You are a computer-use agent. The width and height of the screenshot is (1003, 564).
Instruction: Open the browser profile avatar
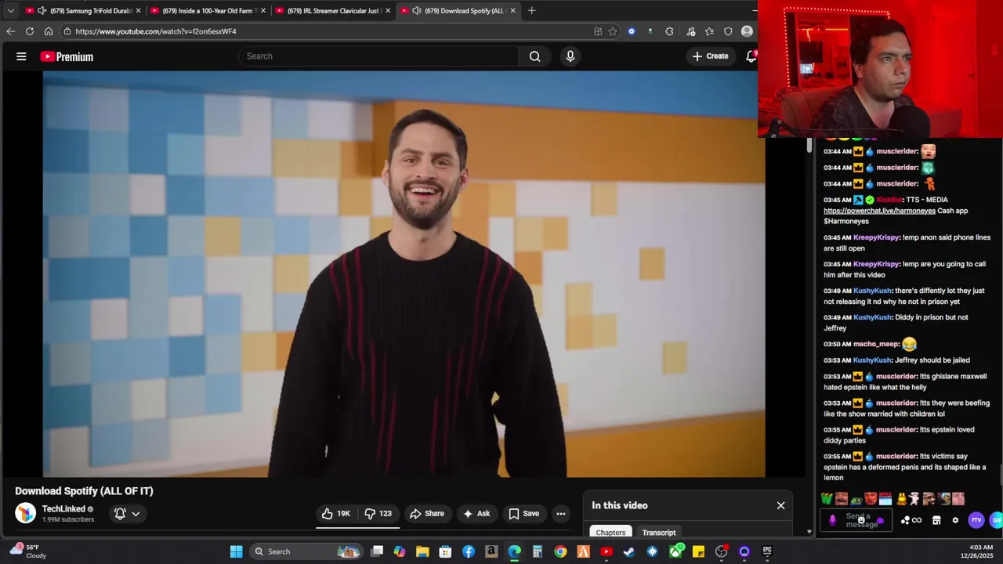[x=747, y=31]
